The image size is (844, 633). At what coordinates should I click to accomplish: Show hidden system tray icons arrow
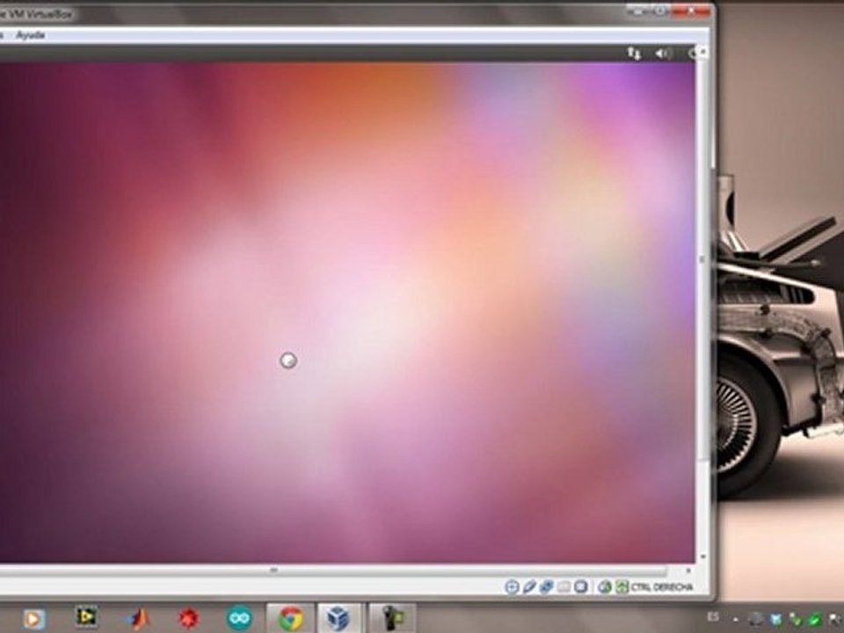pyautogui.click(x=735, y=620)
